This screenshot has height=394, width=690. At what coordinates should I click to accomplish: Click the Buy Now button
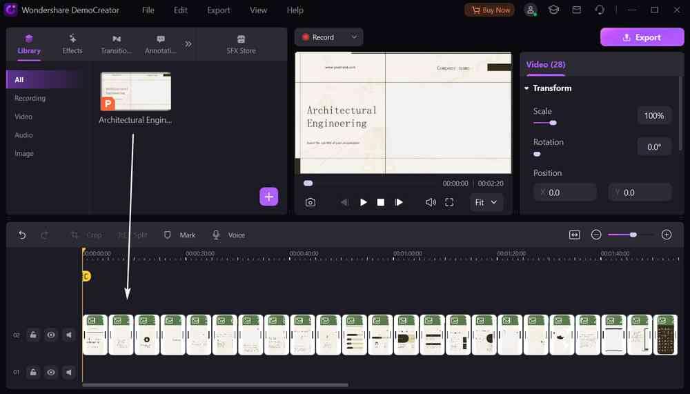pos(490,10)
